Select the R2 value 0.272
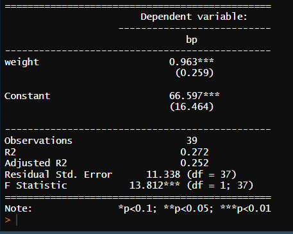Screen dimensions: 293x234 tap(194, 152)
